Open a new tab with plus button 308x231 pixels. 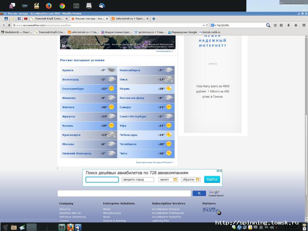click(154, 18)
